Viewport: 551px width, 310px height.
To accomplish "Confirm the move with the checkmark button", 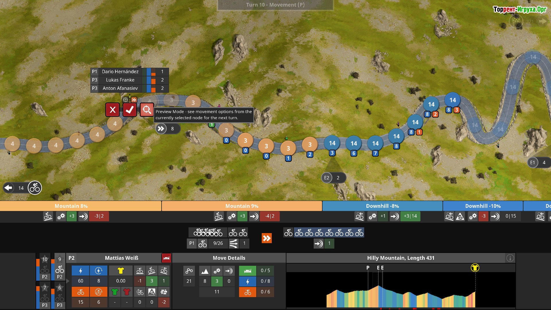I will pos(129,110).
